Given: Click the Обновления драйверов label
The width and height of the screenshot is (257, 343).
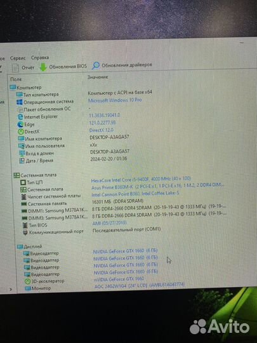Looking at the screenshot, I should click(127, 65).
